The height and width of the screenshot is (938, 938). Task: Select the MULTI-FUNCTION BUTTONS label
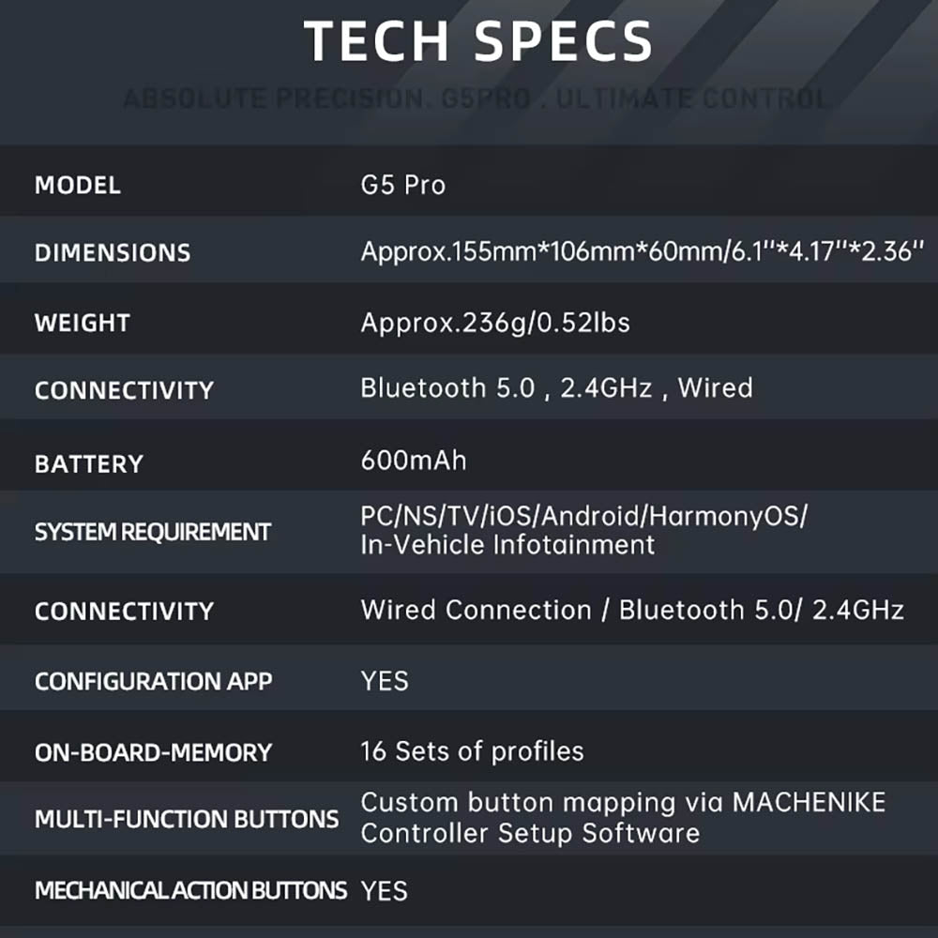187,819
